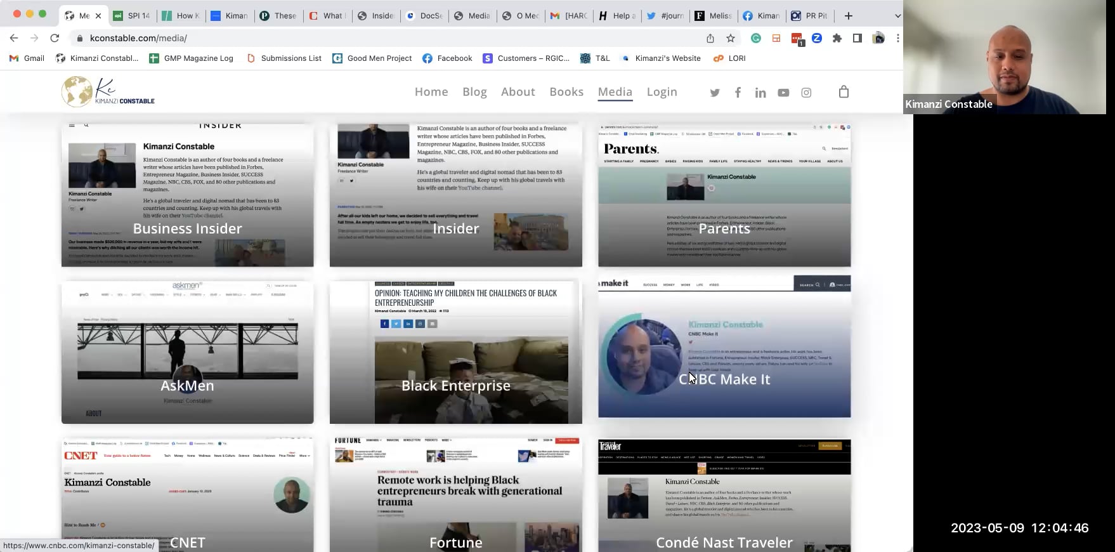The image size is (1115, 552).
Task: Open the Good Men Project bookmark
Action: [372, 58]
